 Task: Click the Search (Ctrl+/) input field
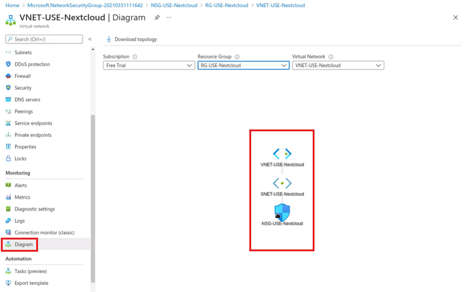click(x=44, y=39)
